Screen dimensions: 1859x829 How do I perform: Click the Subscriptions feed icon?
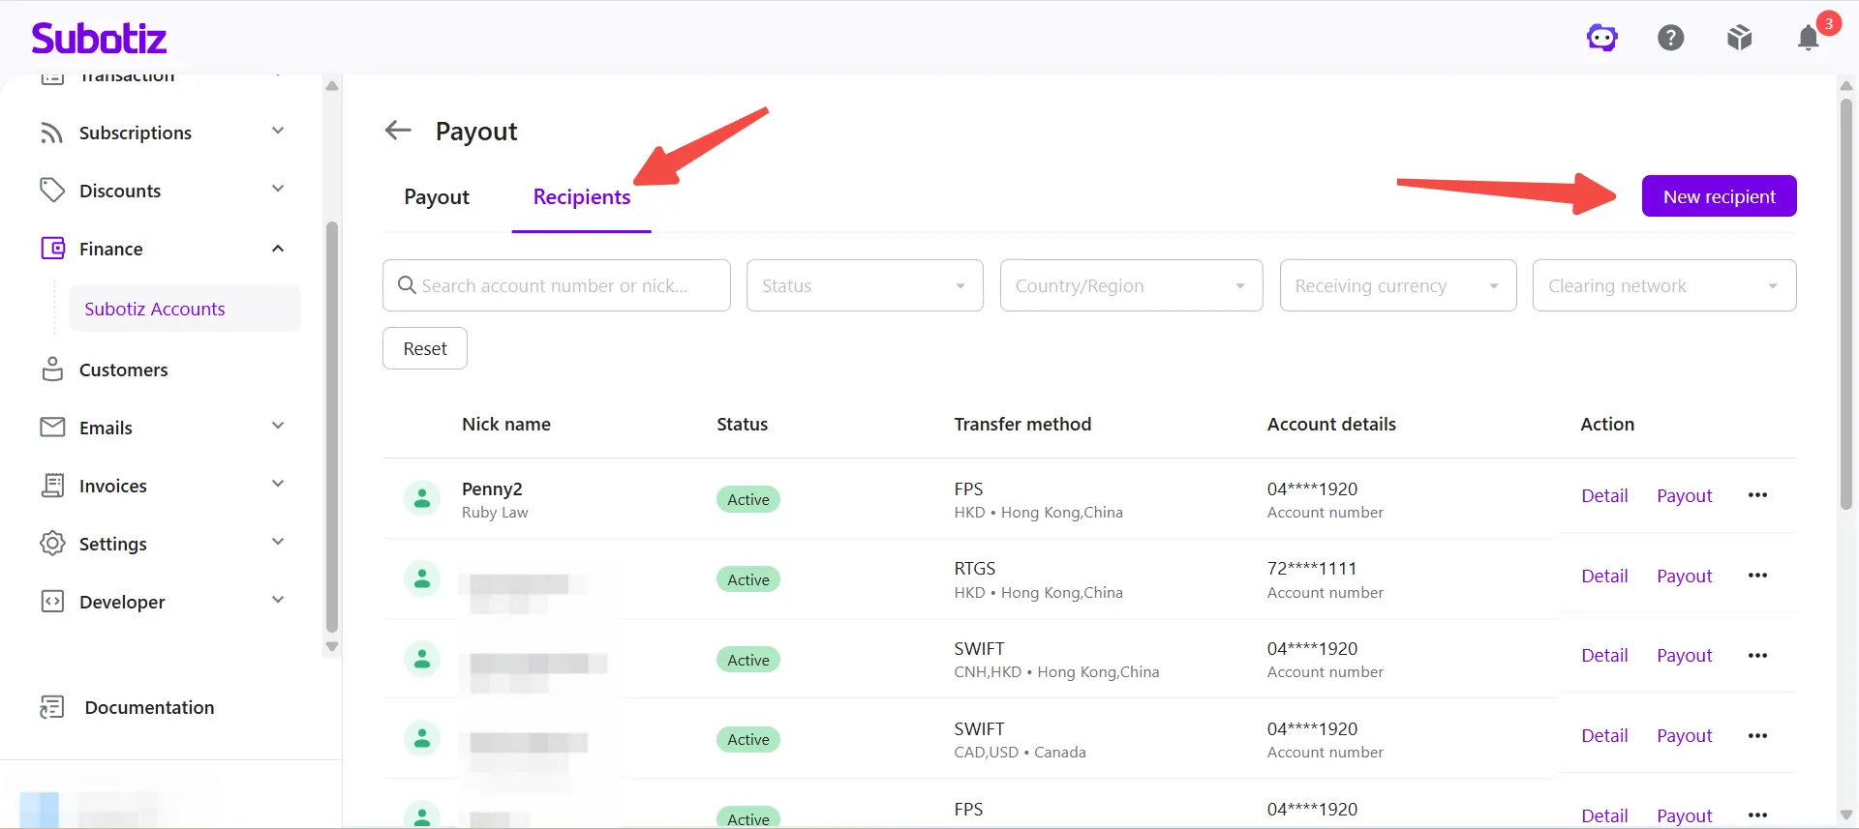pyautogui.click(x=52, y=133)
